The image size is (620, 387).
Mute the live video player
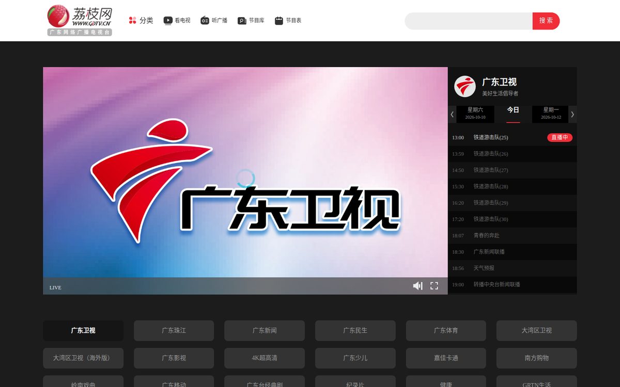click(417, 286)
